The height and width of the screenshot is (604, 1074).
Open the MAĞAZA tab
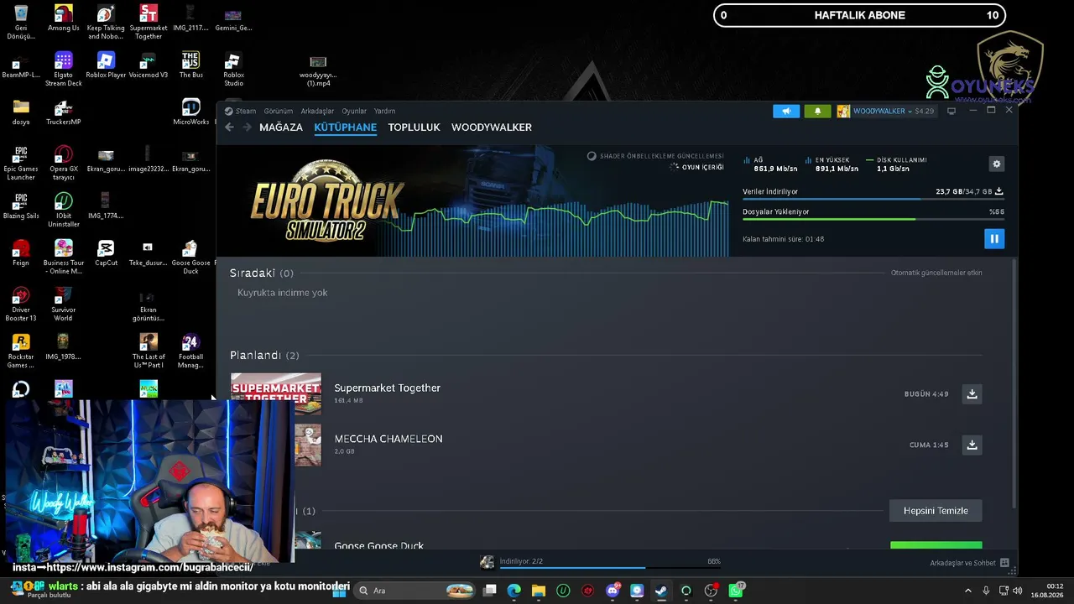(x=281, y=128)
